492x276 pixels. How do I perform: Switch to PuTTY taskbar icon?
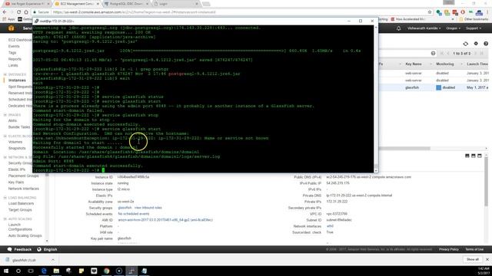pos(131,271)
